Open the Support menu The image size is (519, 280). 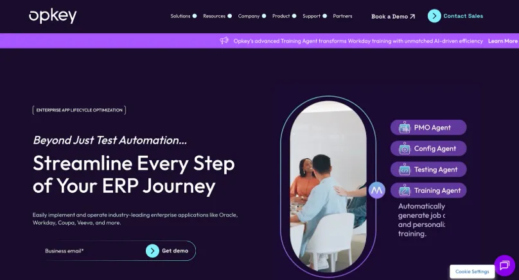point(312,16)
